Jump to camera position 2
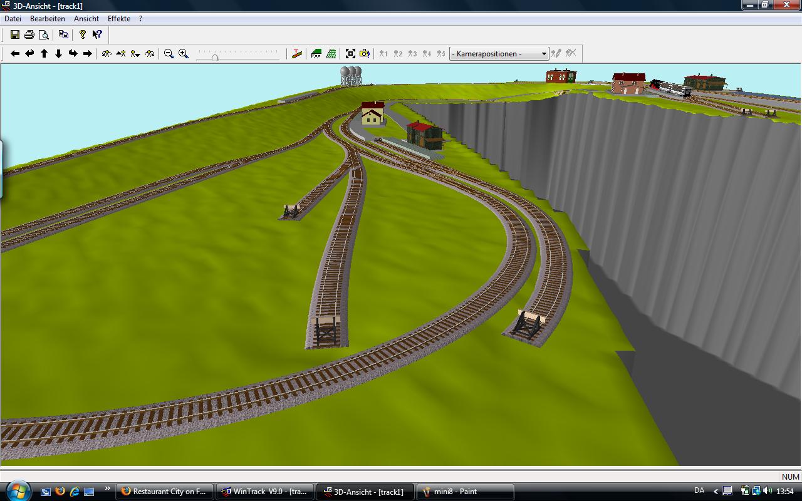Image resolution: width=802 pixels, height=501 pixels. pos(398,54)
